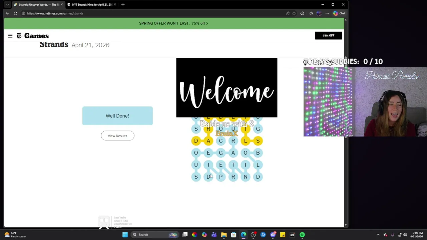427x240 pixels.
Task: Open Sticky Notes from the taskbar
Action: [283, 235]
